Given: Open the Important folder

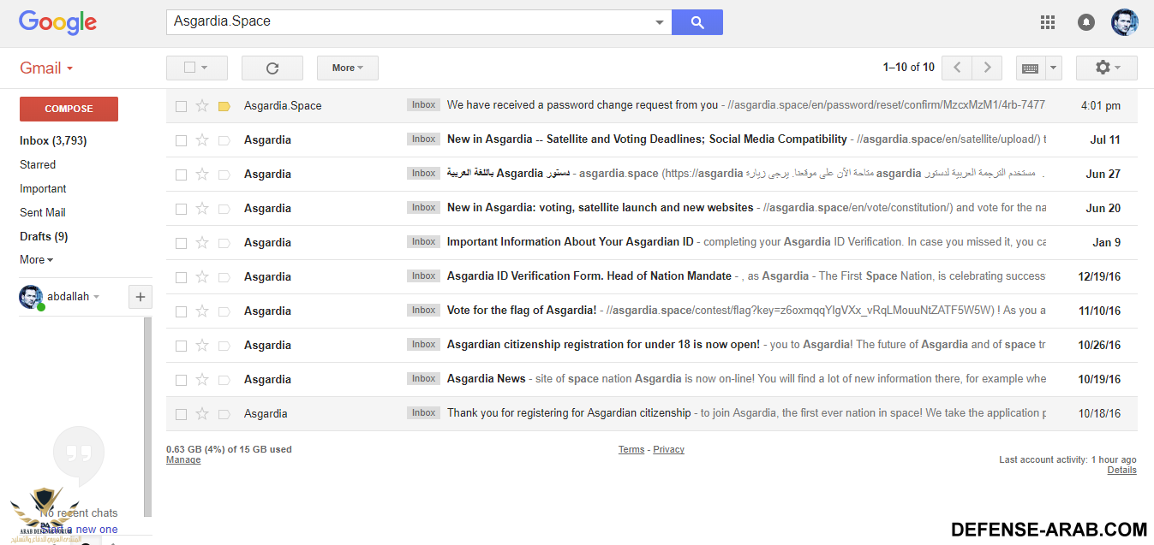Looking at the screenshot, I should pyautogui.click(x=43, y=188).
